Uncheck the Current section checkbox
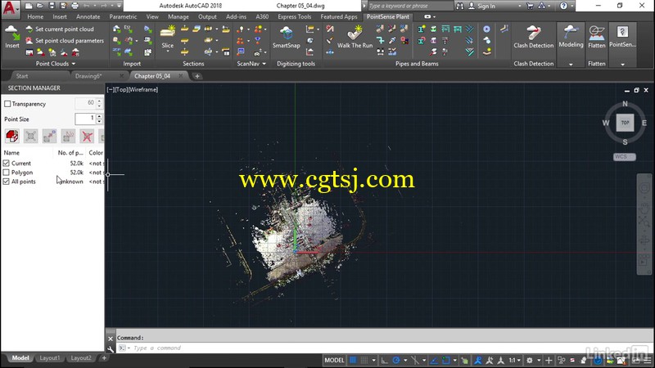Viewport: 655px width, 368px height. 7,163
